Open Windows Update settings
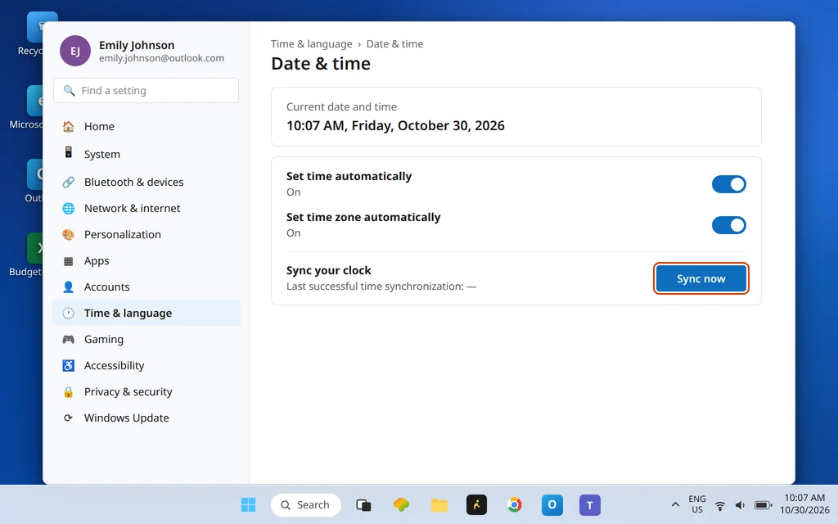This screenshot has height=524, width=838. pyautogui.click(x=146, y=418)
